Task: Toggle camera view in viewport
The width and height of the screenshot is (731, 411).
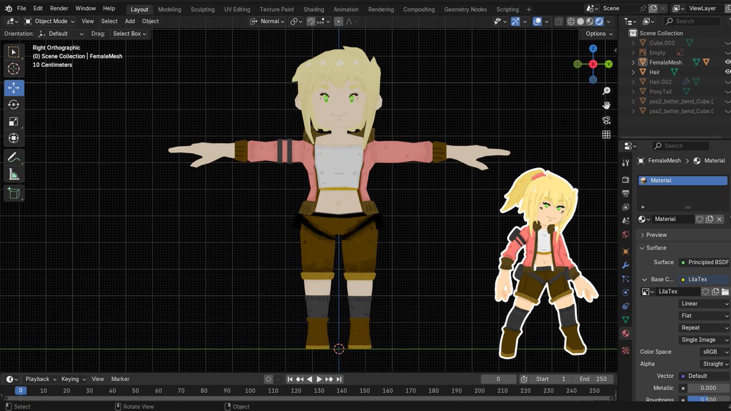Action: tap(606, 120)
